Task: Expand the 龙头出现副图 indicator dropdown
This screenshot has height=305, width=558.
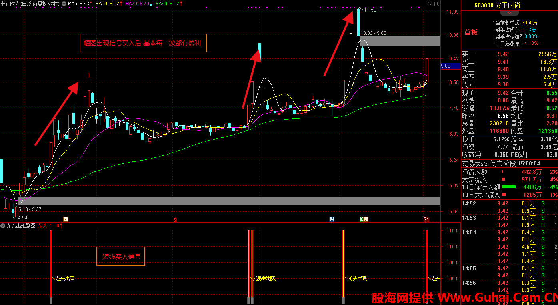Action: point(3,226)
